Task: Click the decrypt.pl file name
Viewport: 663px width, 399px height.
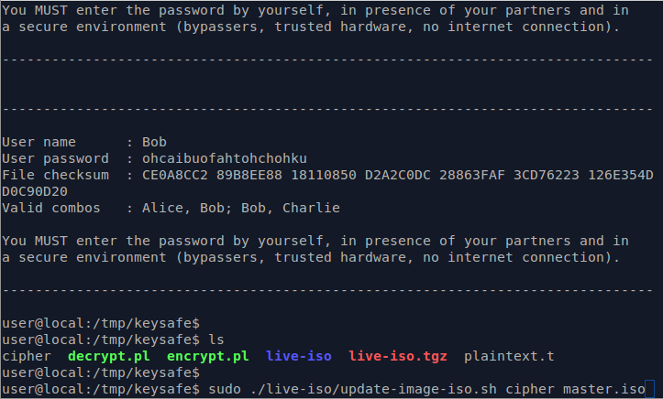Action: click(x=109, y=356)
